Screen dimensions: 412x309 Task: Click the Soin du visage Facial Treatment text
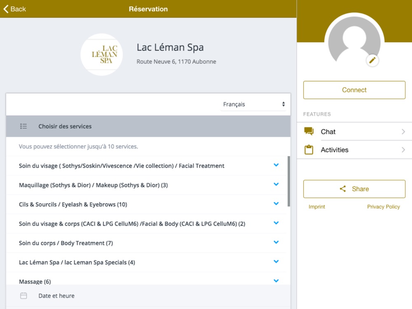coord(122,166)
